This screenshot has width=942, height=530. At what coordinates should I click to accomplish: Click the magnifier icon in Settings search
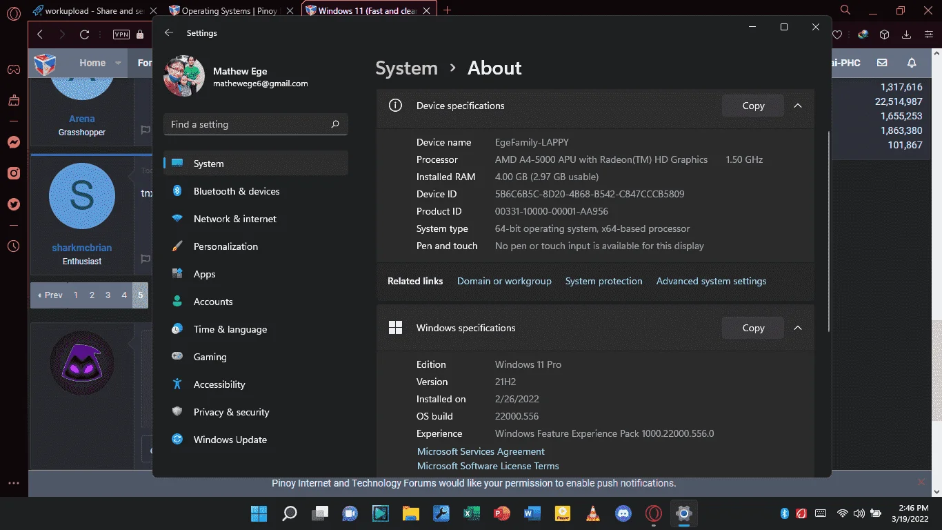pyautogui.click(x=335, y=124)
